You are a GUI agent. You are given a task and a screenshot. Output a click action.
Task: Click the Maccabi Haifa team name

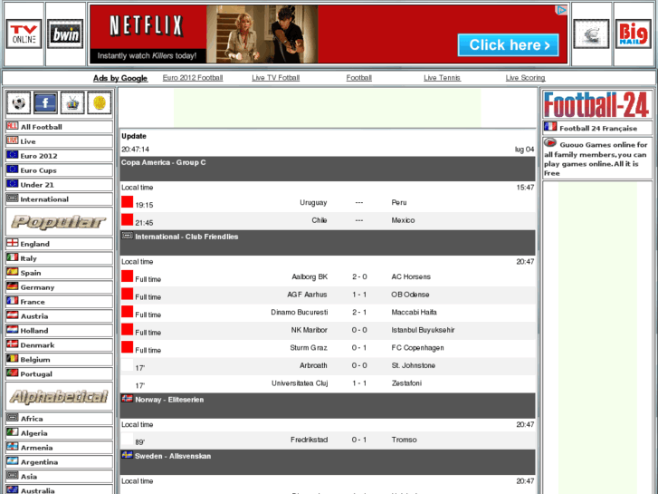tap(415, 312)
